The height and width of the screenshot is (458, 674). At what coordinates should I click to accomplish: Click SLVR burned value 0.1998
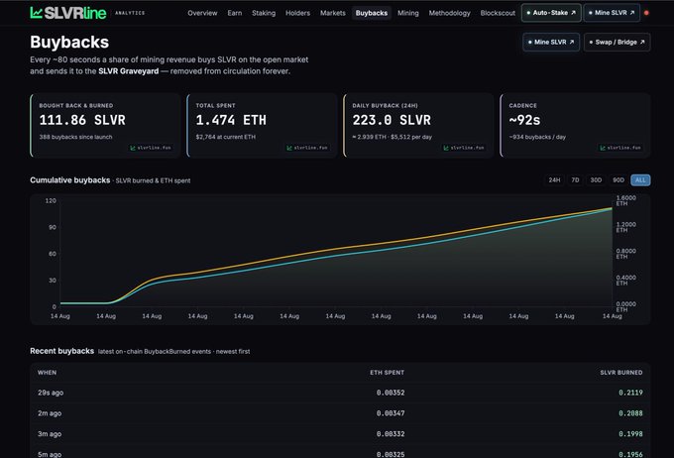tap(630, 434)
